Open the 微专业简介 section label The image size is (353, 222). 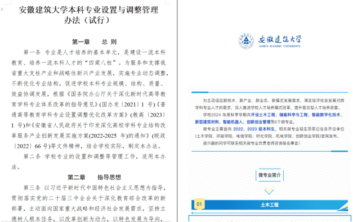pyautogui.click(x=270, y=175)
